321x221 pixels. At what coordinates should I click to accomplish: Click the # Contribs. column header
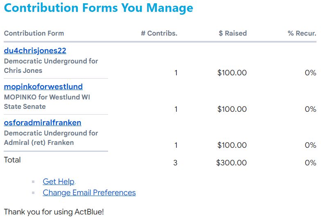pyautogui.click(x=159, y=34)
